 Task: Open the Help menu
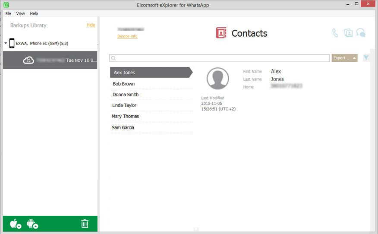click(x=34, y=13)
